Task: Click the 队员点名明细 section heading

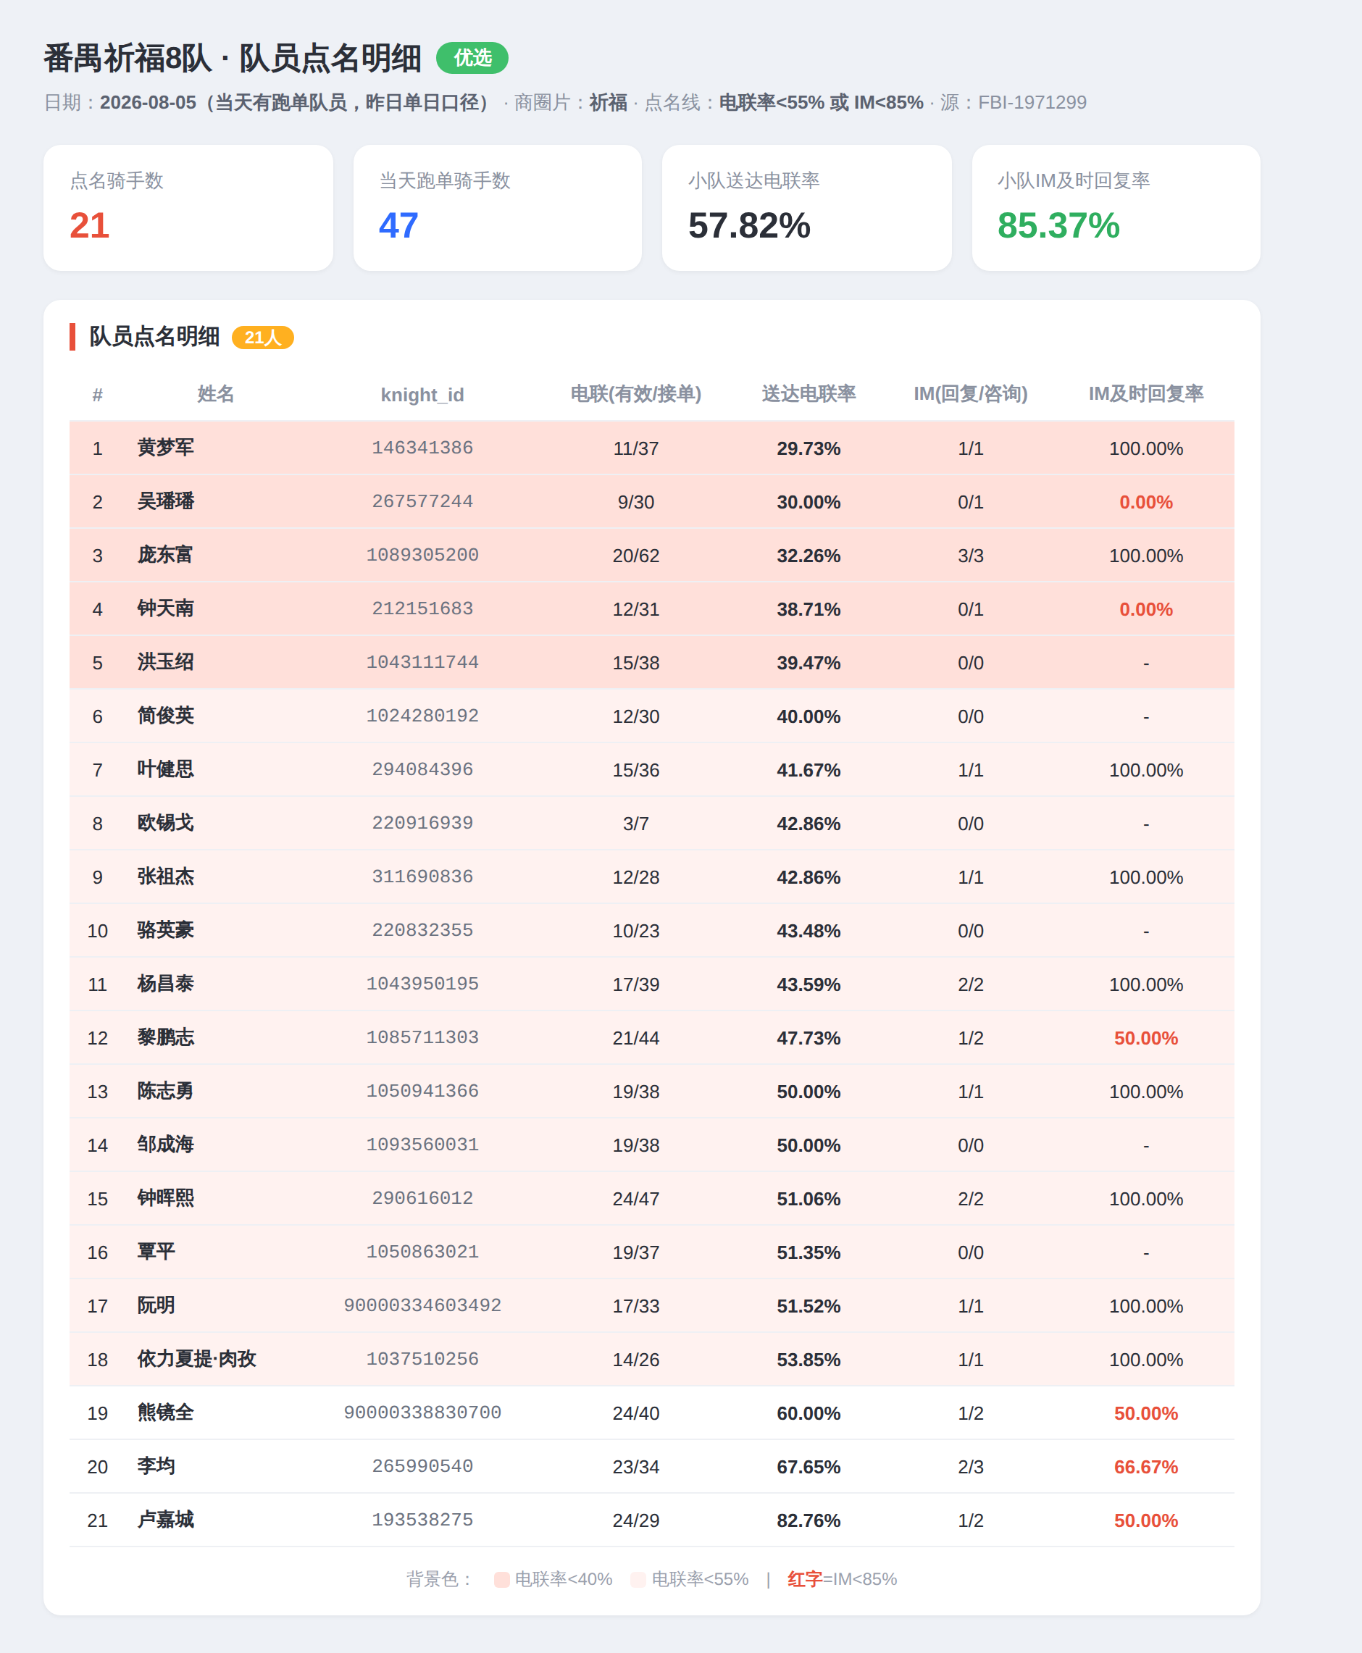Action: click(x=154, y=337)
